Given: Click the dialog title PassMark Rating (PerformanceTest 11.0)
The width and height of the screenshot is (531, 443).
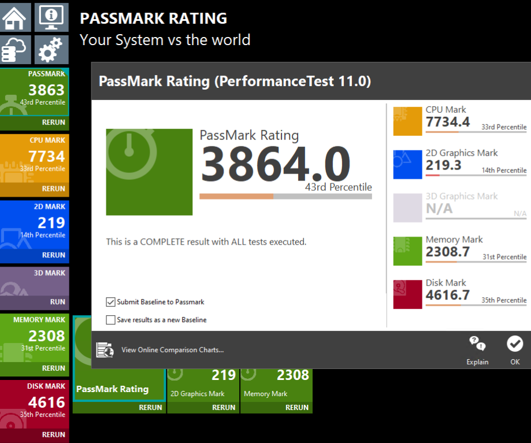Looking at the screenshot, I should (x=235, y=82).
